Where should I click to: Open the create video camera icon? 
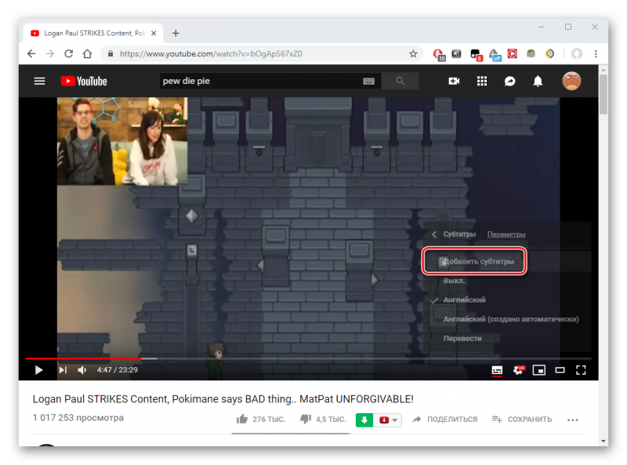(454, 82)
